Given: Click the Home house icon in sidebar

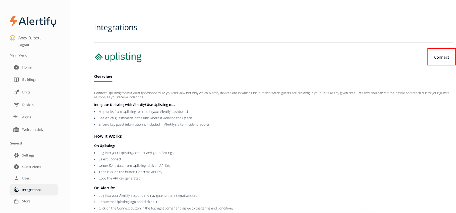Looking at the screenshot, I should (x=16, y=67).
